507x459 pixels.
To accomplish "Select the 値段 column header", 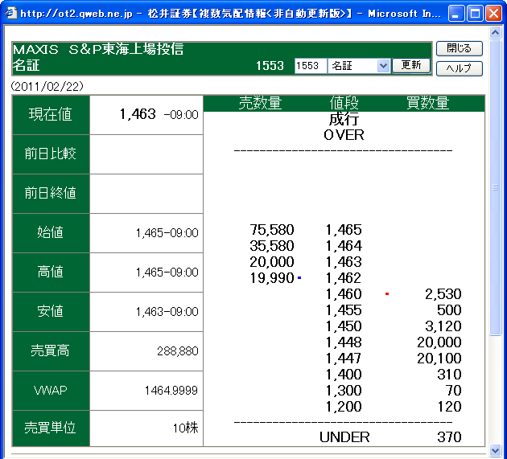I will [x=344, y=103].
